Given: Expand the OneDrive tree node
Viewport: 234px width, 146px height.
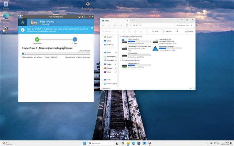Looking at the screenshot, I should [x=102, y=45].
